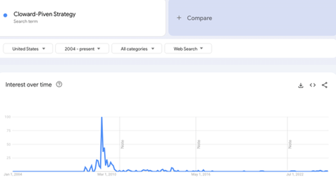Change the Web Search type dropdown
The width and height of the screenshot is (336, 196).
(188, 49)
